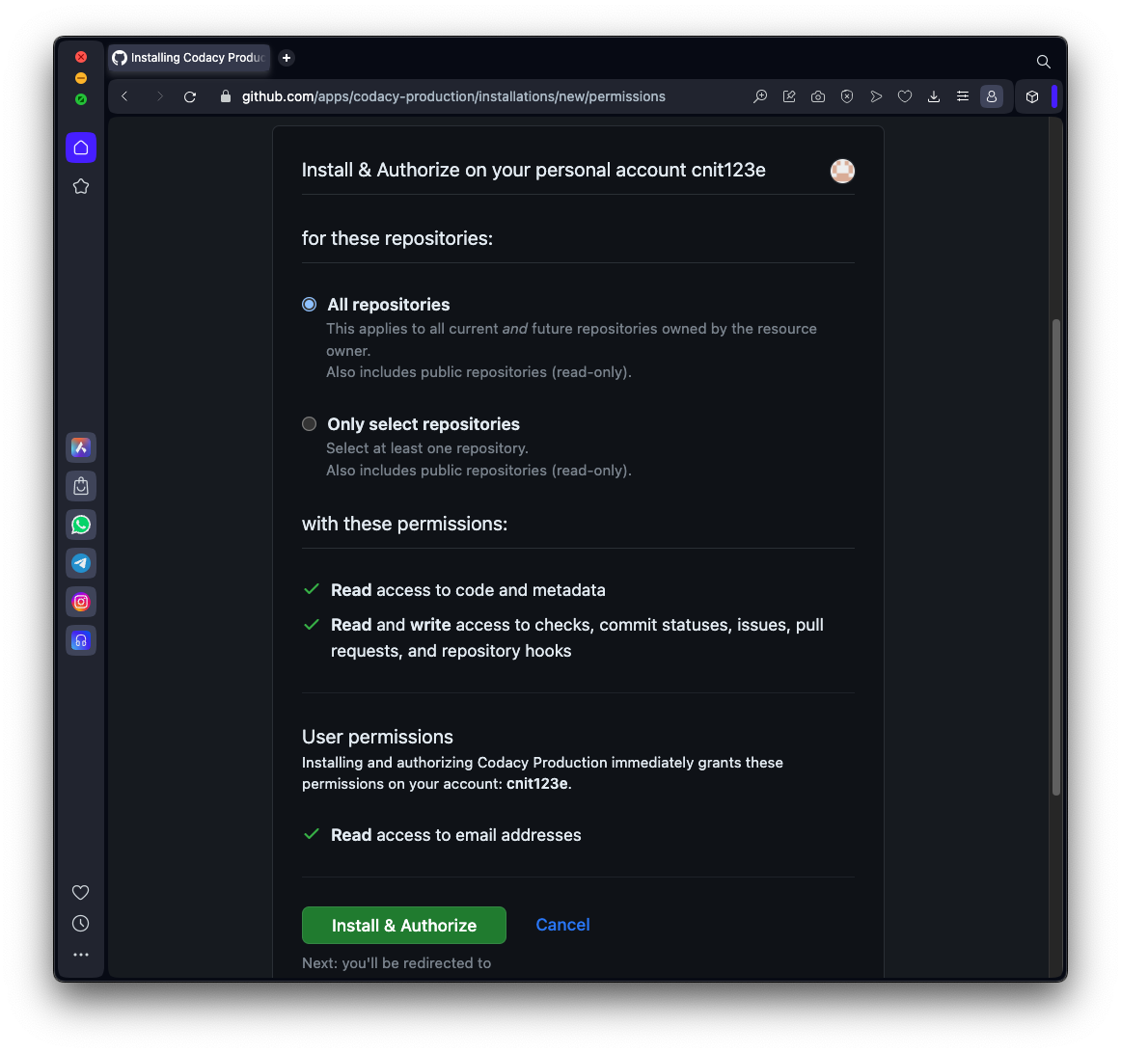Open WhatsApp from the sidebar

pyautogui.click(x=81, y=525)
